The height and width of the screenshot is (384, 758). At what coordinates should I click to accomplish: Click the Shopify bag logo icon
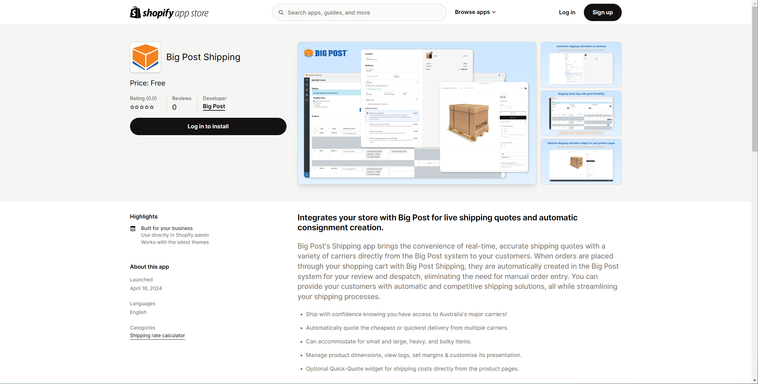pyautogui.click(x=135, y=12)
